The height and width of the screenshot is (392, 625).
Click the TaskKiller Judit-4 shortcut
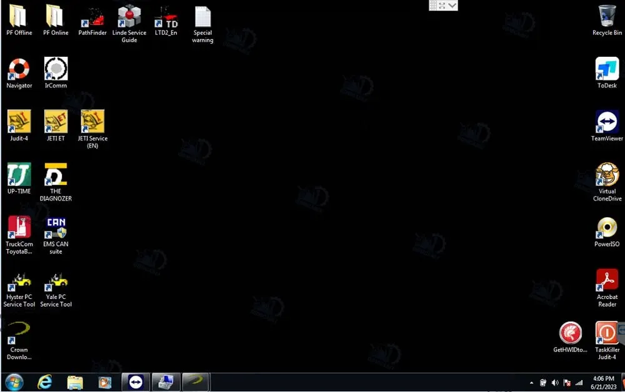click(606, 335)
